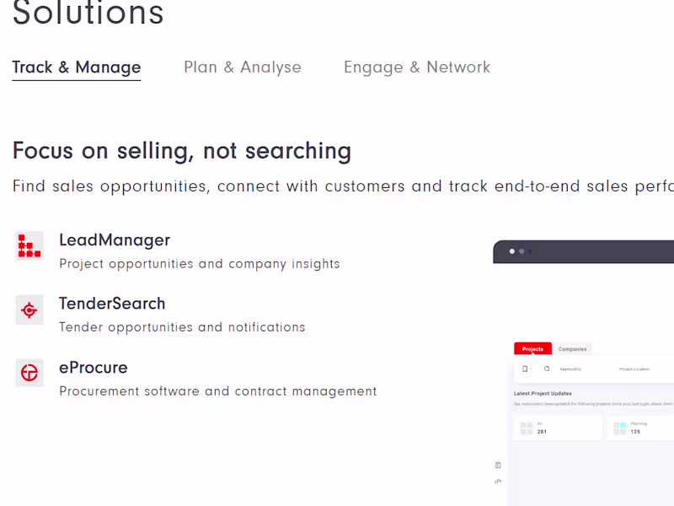This screenshot has width=674, height=506.
Task: Select the Companies tab in preview
Action: tap(573, 349)
